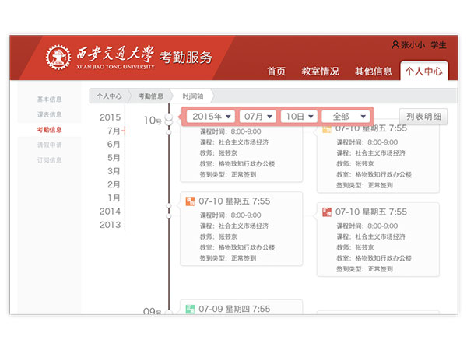Switch to the 教室情况 tab

(x=320, y=72)
